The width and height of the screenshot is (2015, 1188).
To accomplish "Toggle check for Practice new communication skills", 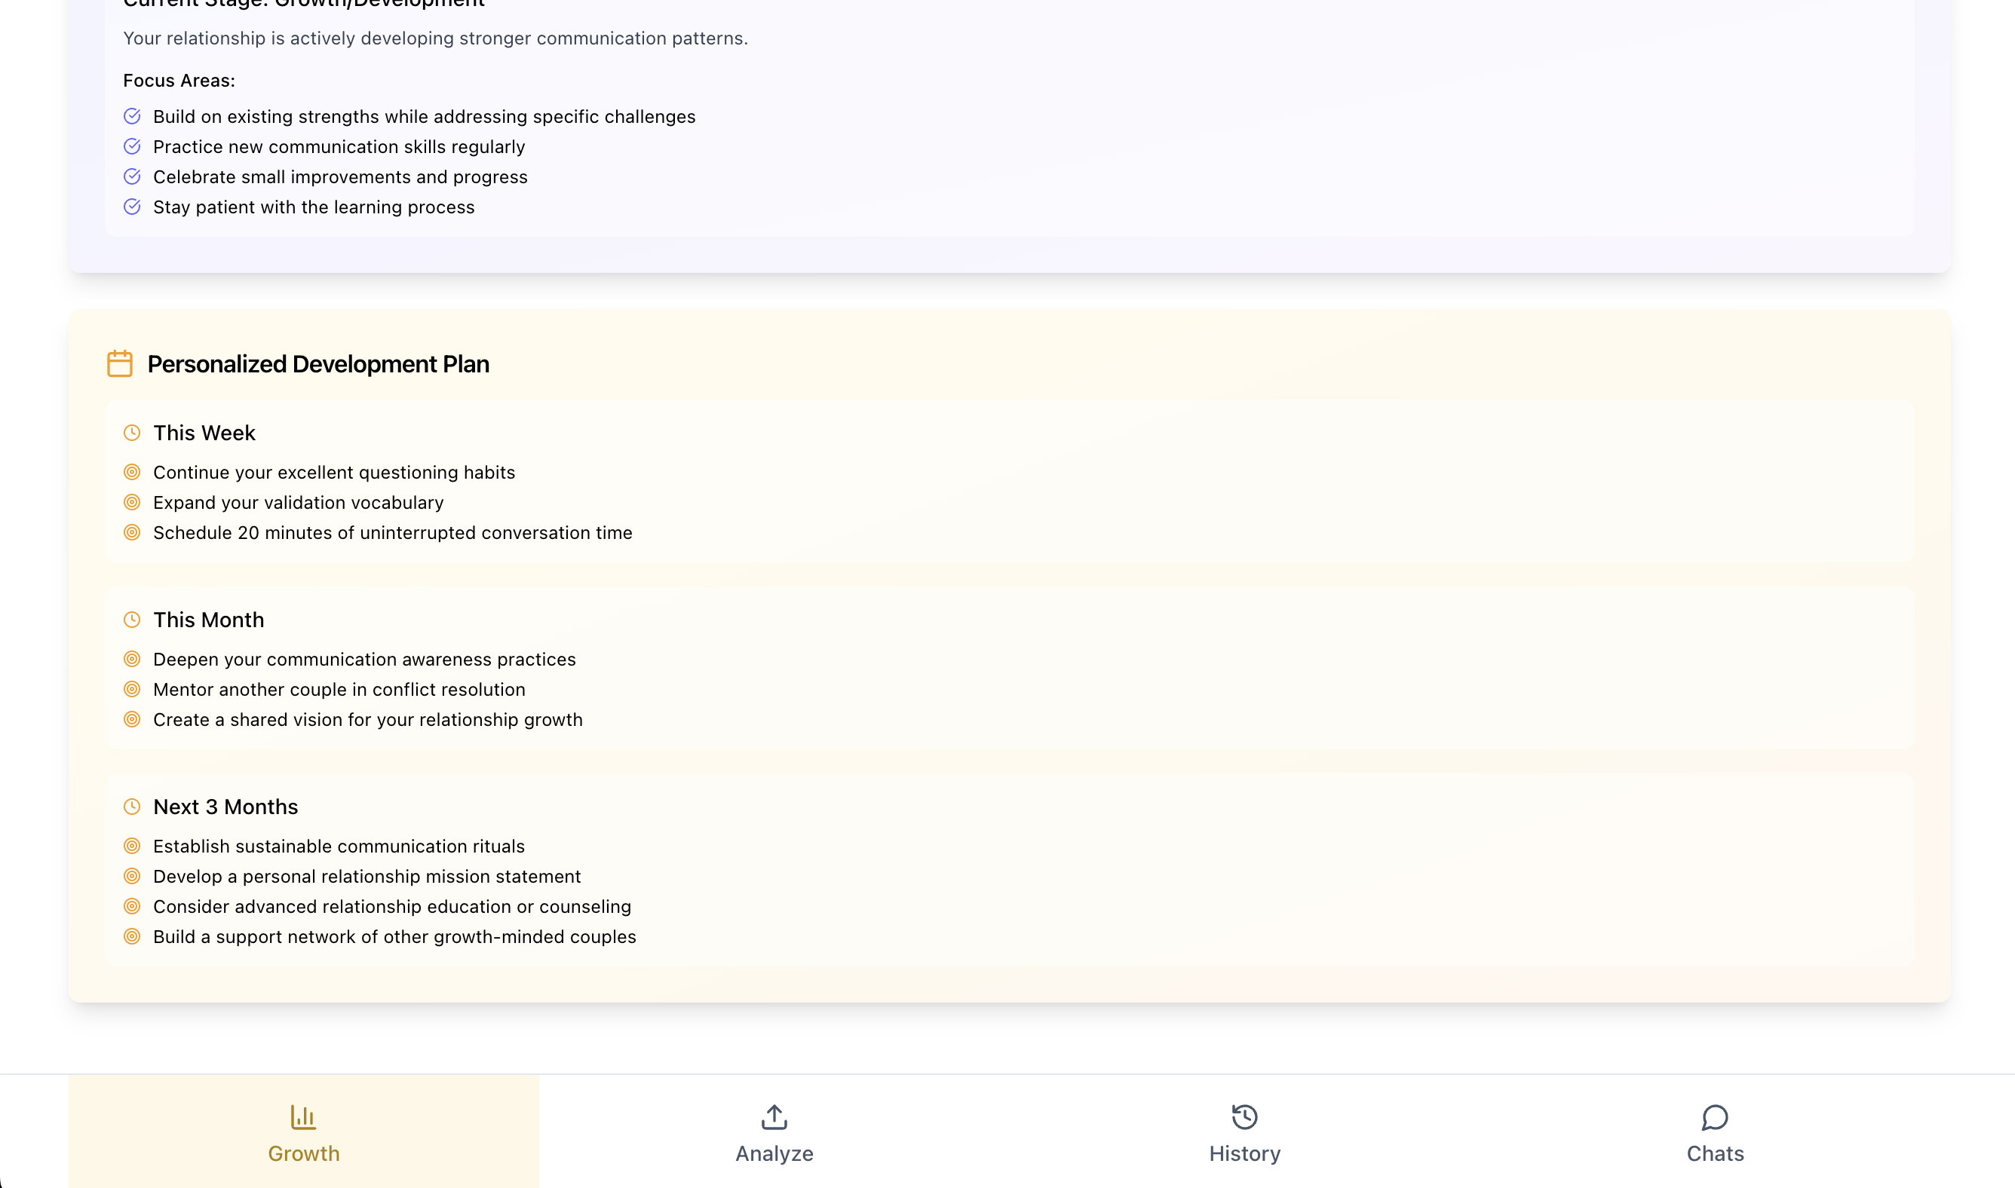I will (x=132, y=146).
